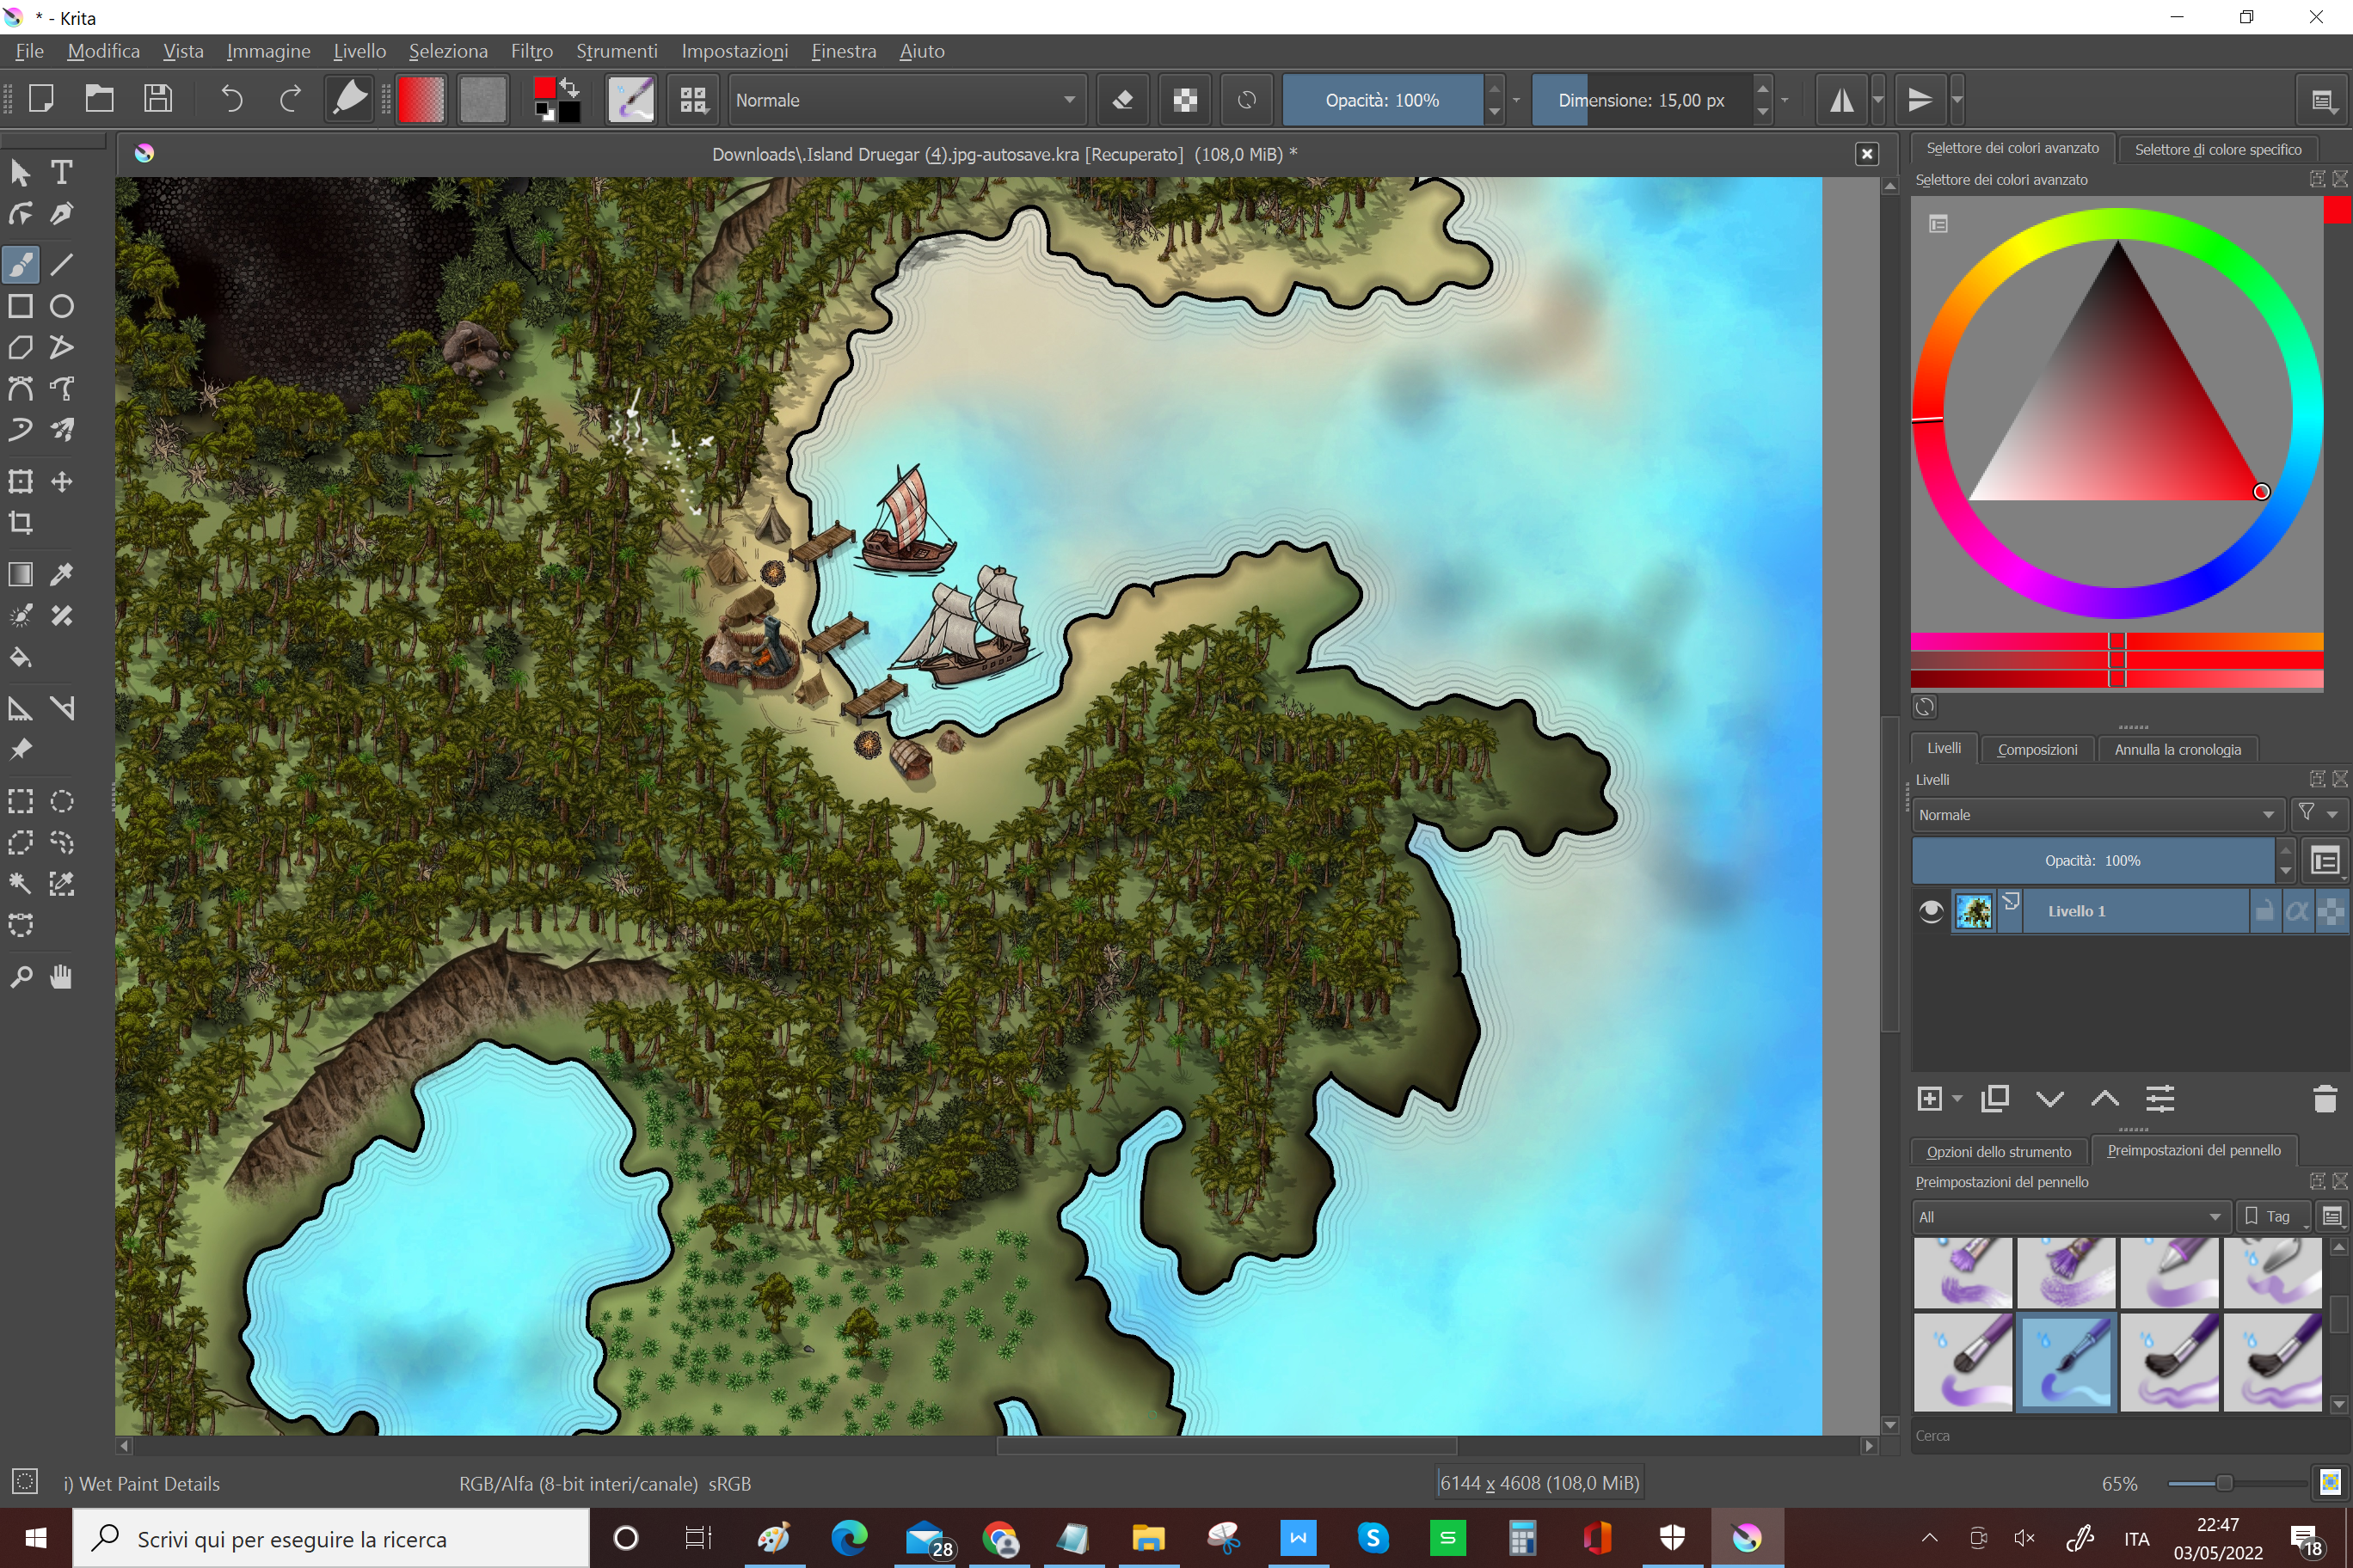Click the Move tool

tap(62, 482)
